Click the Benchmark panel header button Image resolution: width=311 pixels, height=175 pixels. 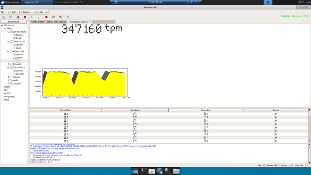tap(14, 22)
